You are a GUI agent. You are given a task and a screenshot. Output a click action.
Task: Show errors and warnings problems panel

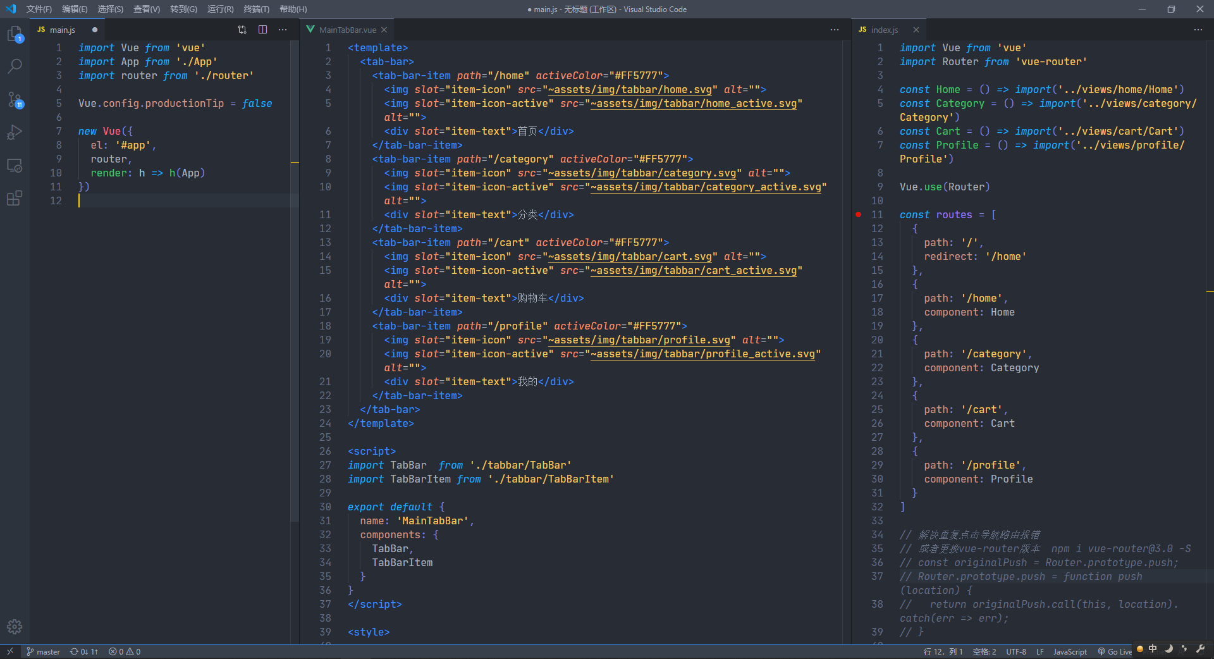pos(125,651)
